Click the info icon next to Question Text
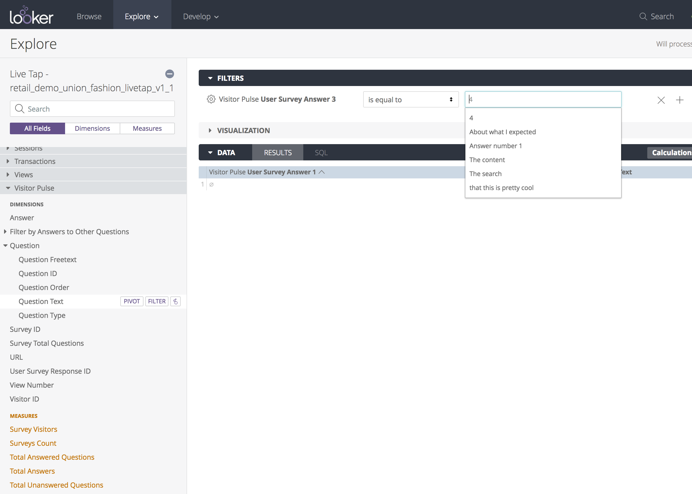 (175, 301)
